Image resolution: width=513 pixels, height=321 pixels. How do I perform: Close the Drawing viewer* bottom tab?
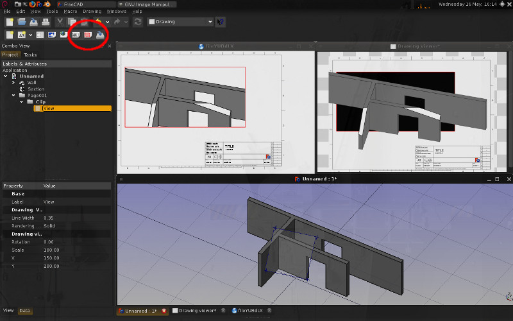coord(223,311)
